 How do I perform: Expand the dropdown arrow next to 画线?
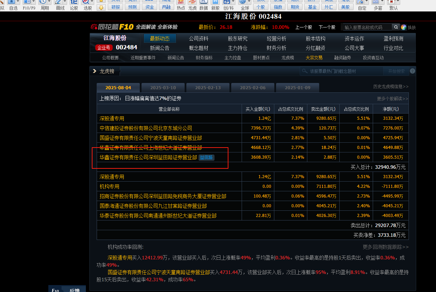[65, 2]
